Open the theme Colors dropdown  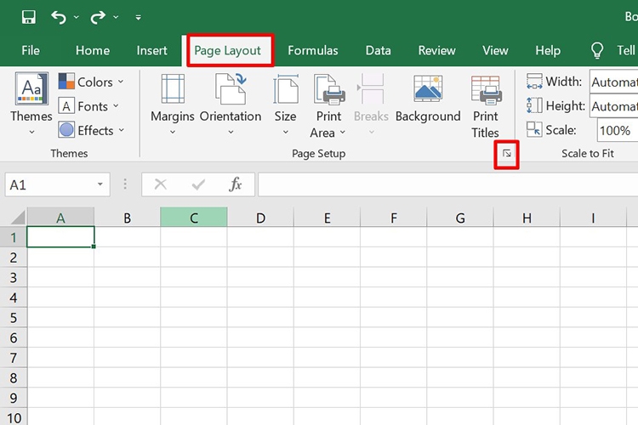(x=91, y=82)
